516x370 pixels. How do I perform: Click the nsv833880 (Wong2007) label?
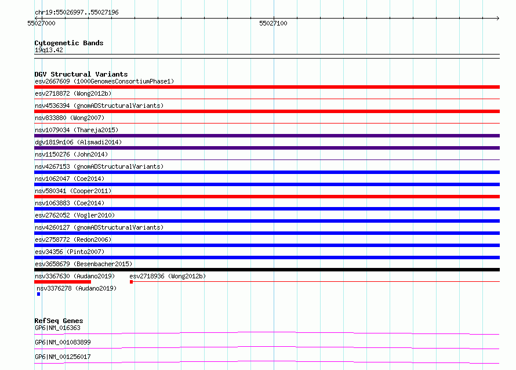(x=70, y=118)
